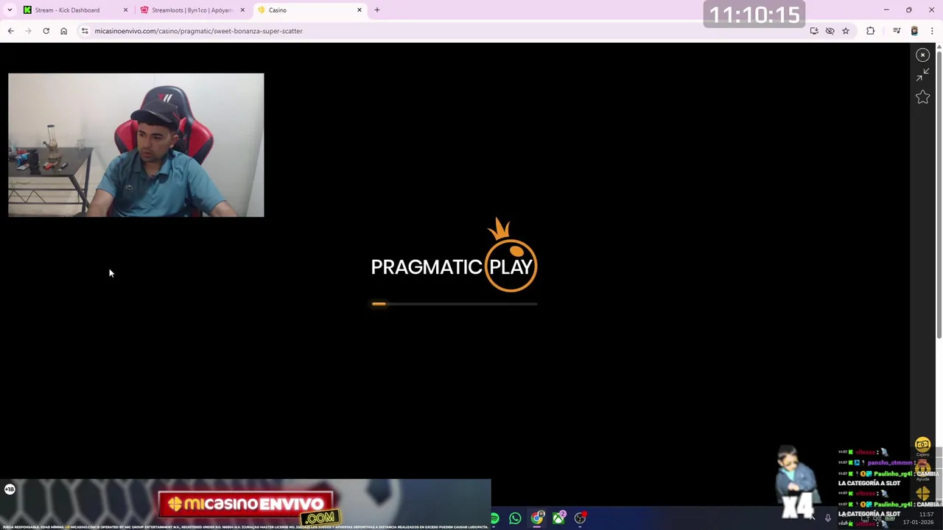Click the webcam overlay video
The width and height of the screenshot is (943, 530).
[x=136, y=145]
